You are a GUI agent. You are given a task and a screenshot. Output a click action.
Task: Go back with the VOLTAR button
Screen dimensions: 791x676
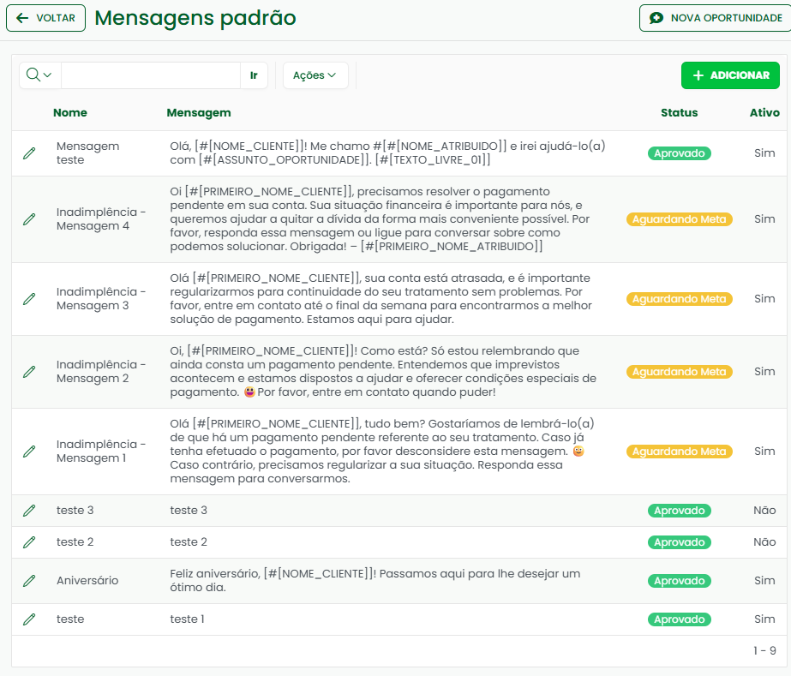(46, 18)
